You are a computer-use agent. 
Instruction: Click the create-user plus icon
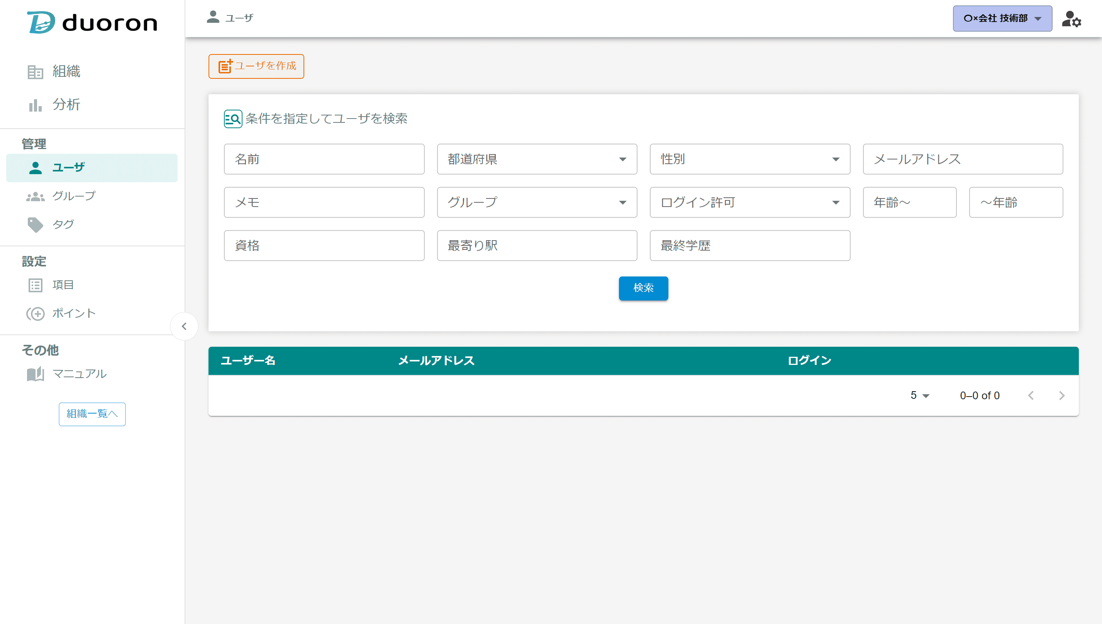coord(225,66)
